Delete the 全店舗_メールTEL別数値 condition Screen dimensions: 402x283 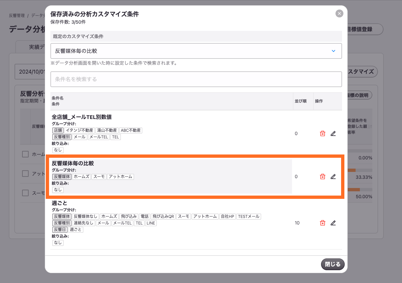pyautogui.click(x=323, y=133)
